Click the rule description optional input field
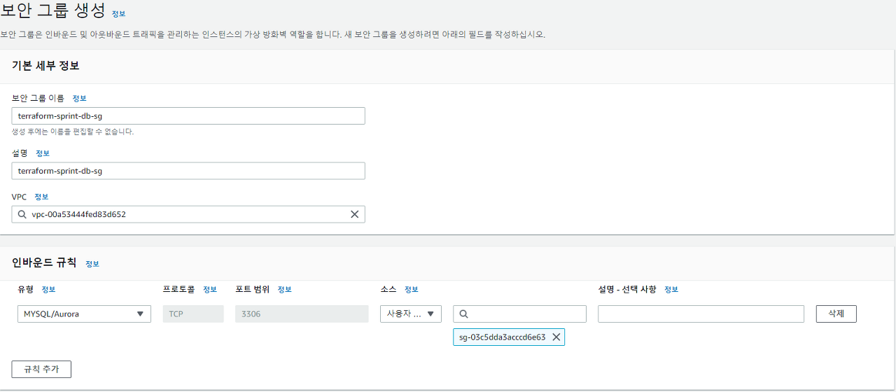The height and width of the screenshot is (392, 896). tap(701, 314)
